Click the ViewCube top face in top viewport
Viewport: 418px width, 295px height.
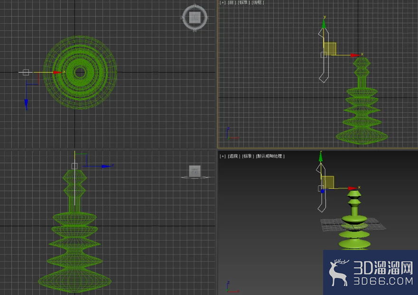pos(195,18)
